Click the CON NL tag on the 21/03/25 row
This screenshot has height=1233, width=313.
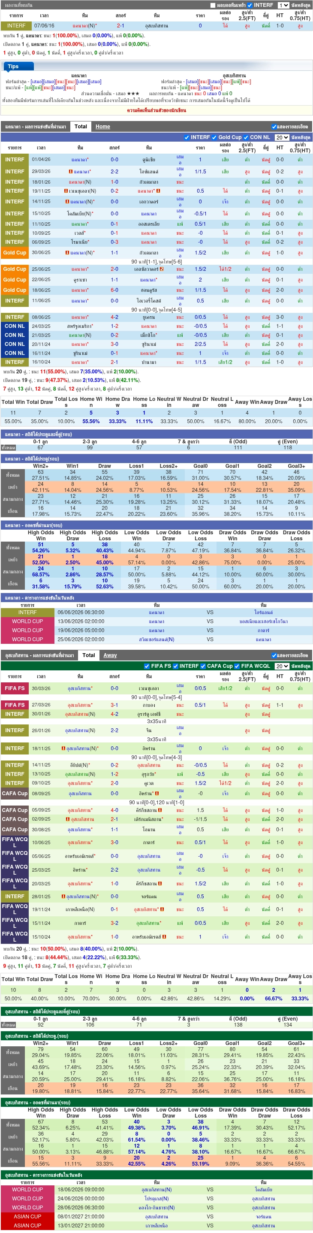(14, 335)
